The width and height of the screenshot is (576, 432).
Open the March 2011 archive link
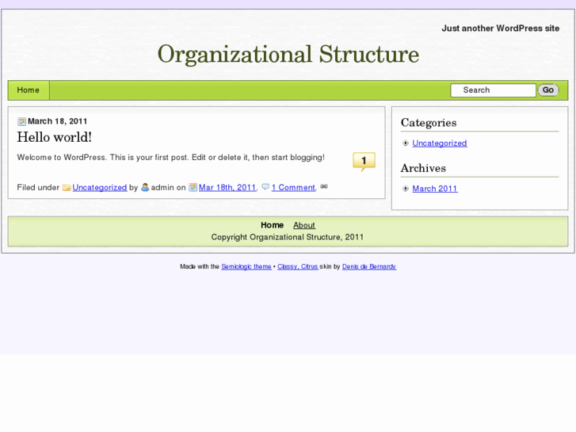pyautogui.click(x=435, y=189)
